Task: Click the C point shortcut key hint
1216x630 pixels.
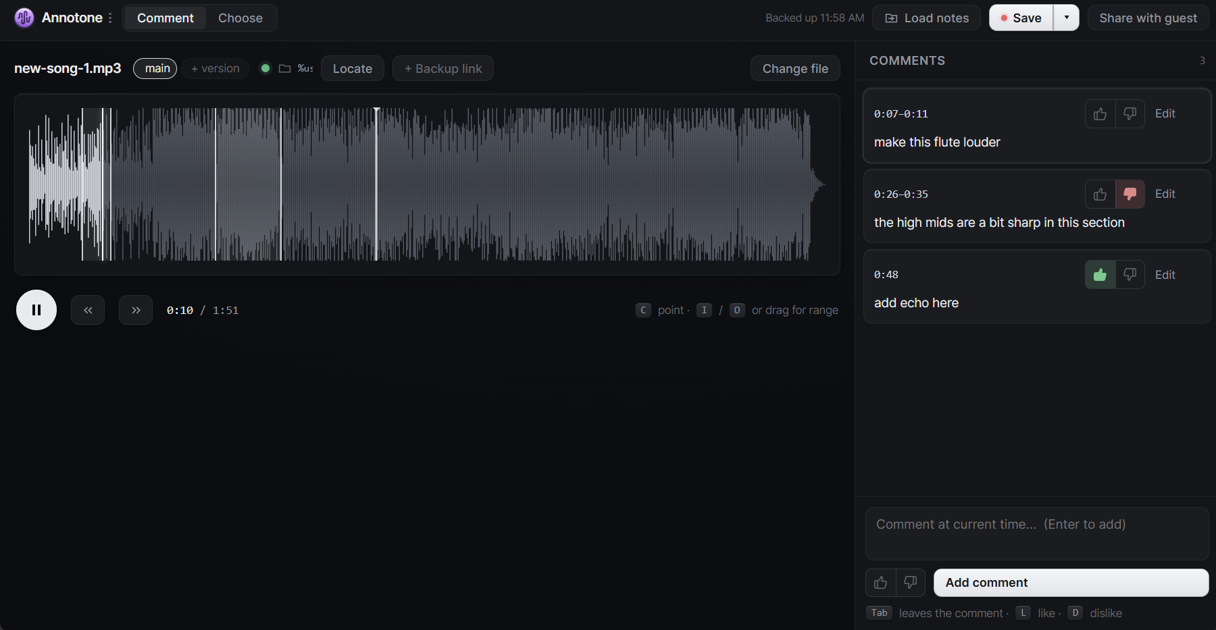Action: (643, 310)
